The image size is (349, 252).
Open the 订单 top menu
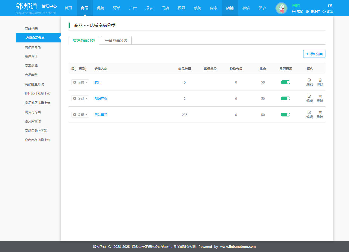tap(117, 8)
